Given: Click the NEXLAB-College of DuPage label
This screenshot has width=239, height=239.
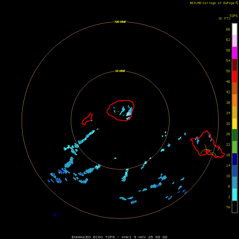Looking at the screenshot, I should click(x=212, y=3).
